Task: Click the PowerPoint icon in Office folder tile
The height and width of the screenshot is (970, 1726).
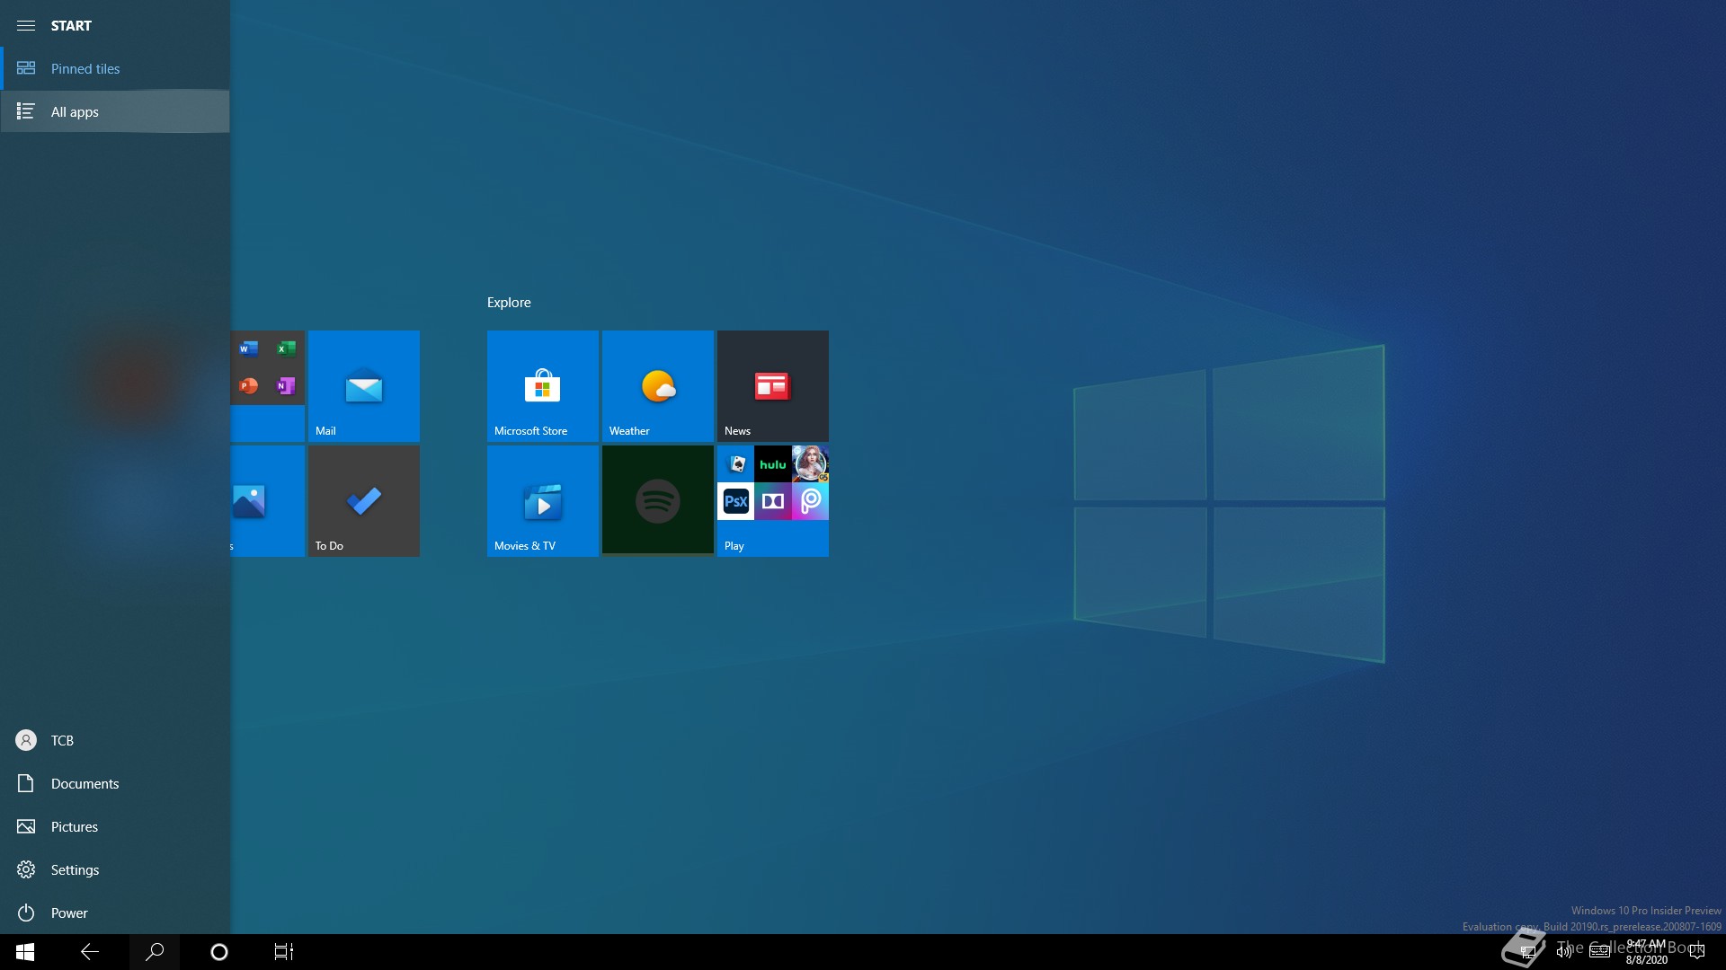Action: click(x=249, y=386)
